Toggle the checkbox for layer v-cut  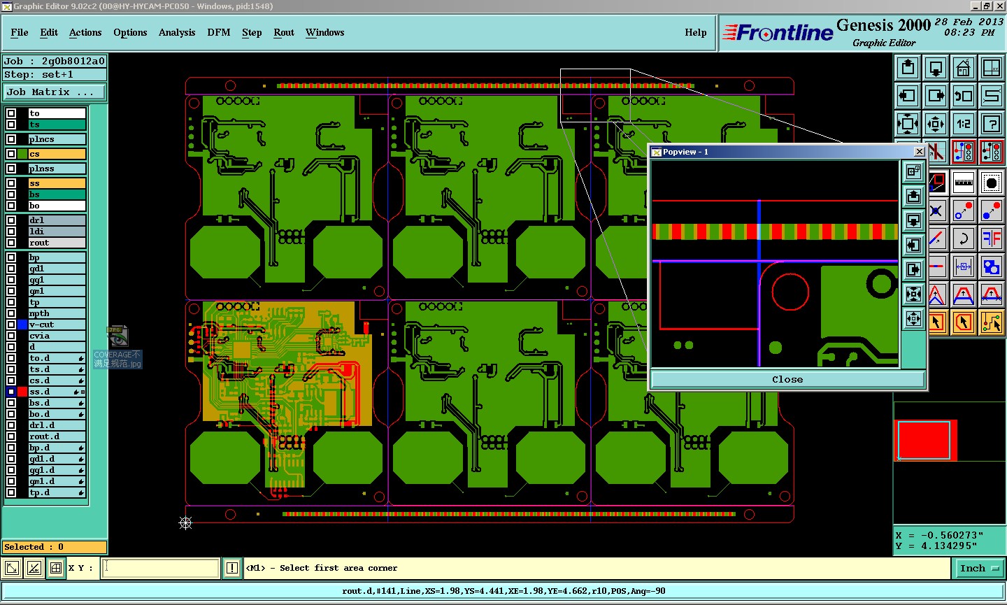coord(11,325)
